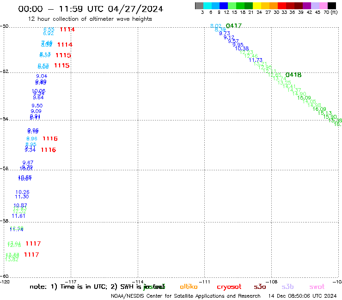Image resolution: width=342 pixels, height=300 pixels.
Task: Click the blue value '11.30'
Action: pyautogui.click(x=22, y=197)
